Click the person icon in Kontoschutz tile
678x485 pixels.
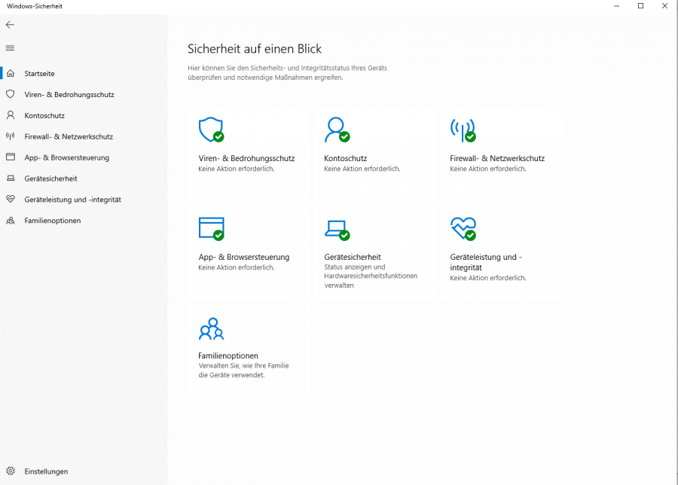tap(336, 129)
